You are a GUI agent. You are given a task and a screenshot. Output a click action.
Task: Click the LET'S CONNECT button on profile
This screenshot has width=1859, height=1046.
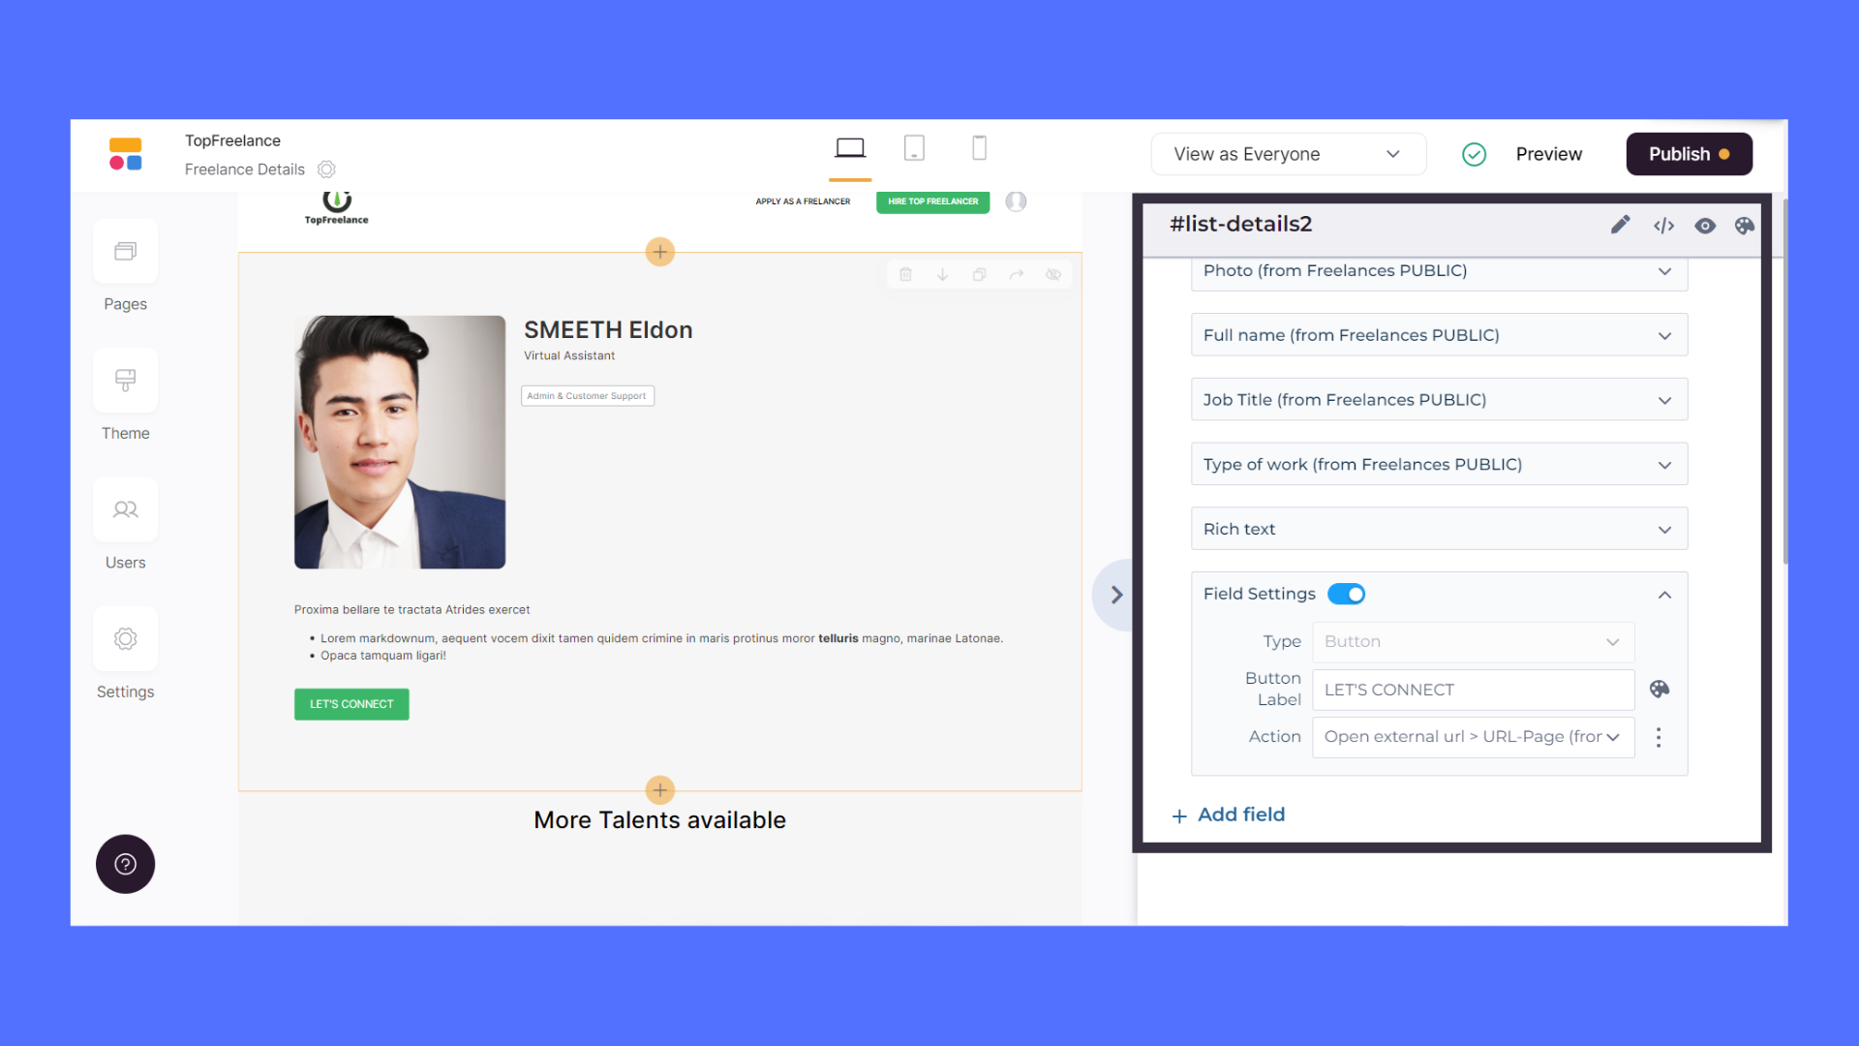(351, 704)
